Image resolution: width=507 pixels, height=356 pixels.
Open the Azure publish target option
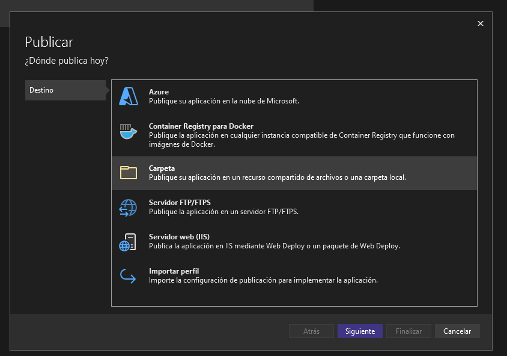coord(270,94)
